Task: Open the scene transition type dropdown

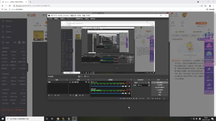Action: [x=140, y=82]
